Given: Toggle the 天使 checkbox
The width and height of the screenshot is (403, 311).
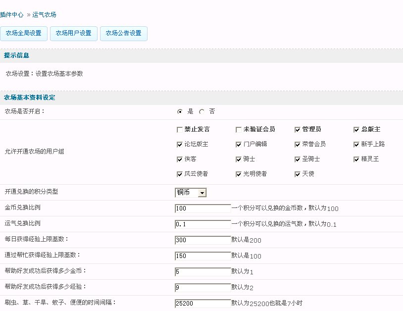Looking at the screenshot, I should tap(298, 174).
